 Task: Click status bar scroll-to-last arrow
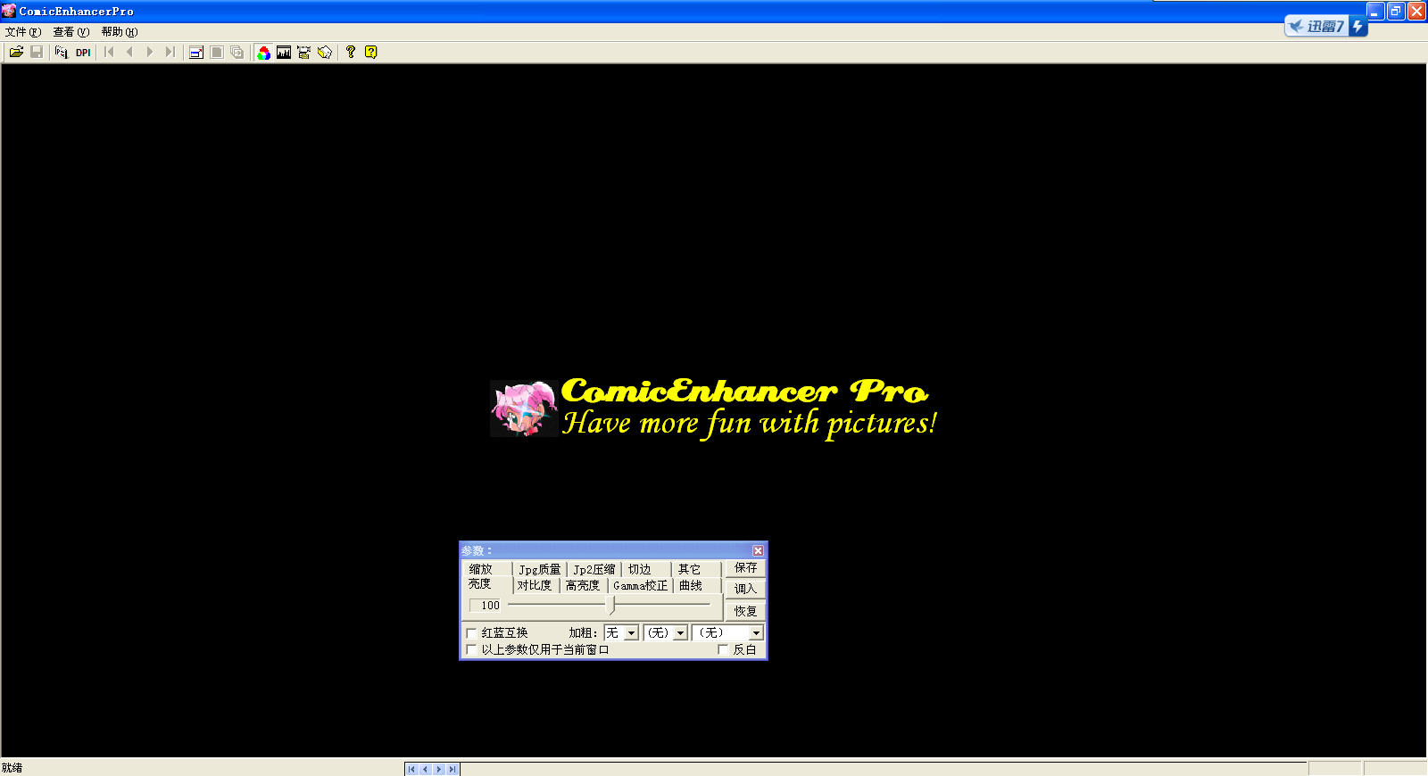click(452, 769)
